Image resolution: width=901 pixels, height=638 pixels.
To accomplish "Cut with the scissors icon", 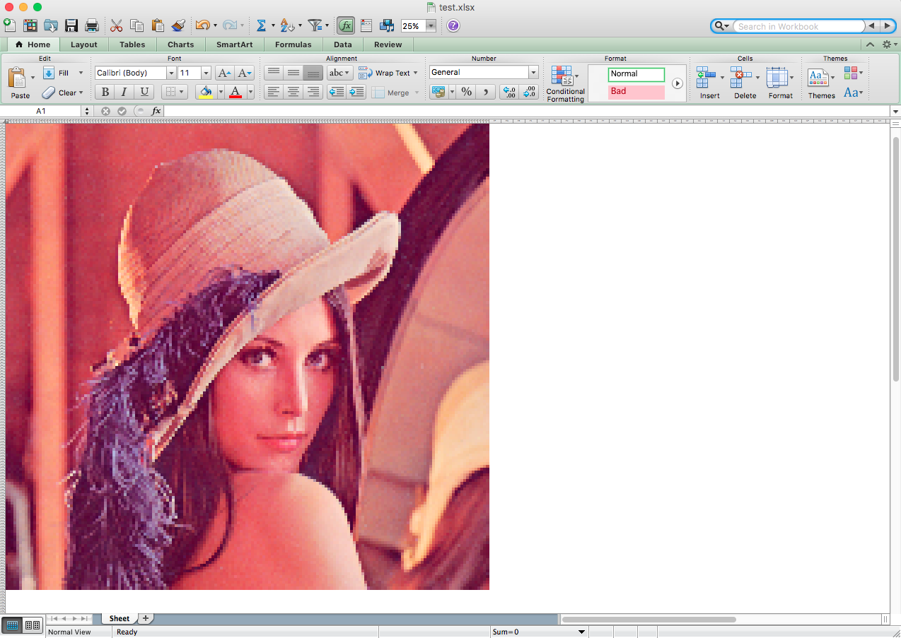I will point(117,25).
